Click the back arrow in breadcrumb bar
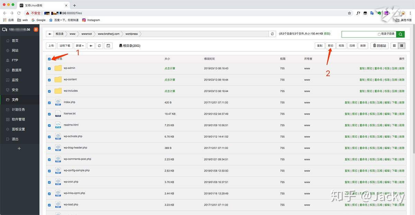This screenshot has width=415, height=215. click(x=50, y=34)
